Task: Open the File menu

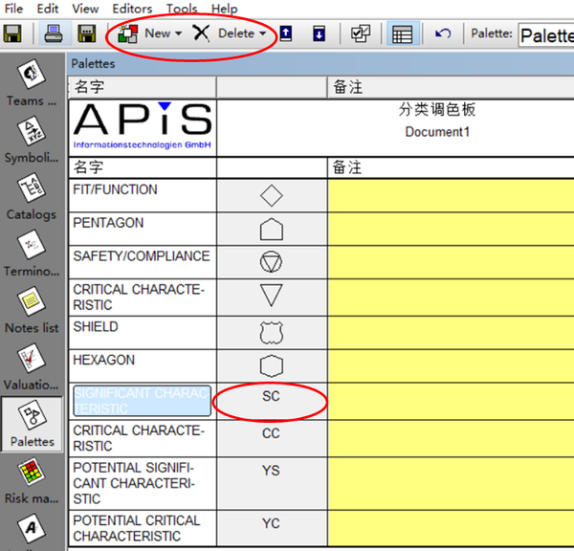Action: [x=13, y=8]
